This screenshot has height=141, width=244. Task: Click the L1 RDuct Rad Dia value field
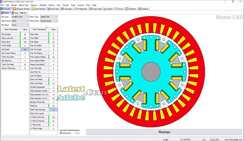53,117
